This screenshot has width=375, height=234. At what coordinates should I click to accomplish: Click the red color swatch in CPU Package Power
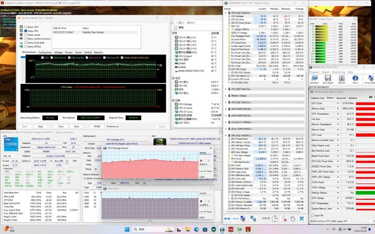pyautogui.click(x=201, y=161)
